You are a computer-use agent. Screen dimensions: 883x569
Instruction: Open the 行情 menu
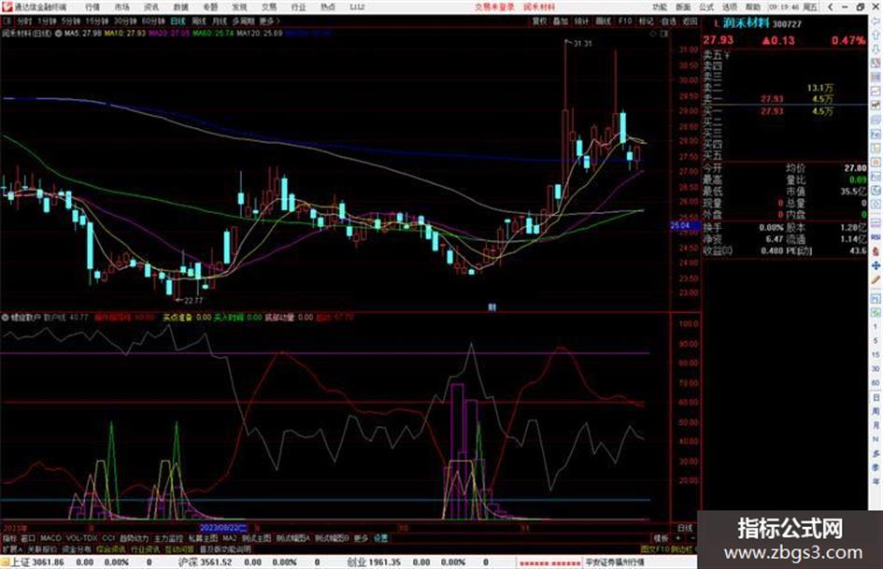click(92, 7)
